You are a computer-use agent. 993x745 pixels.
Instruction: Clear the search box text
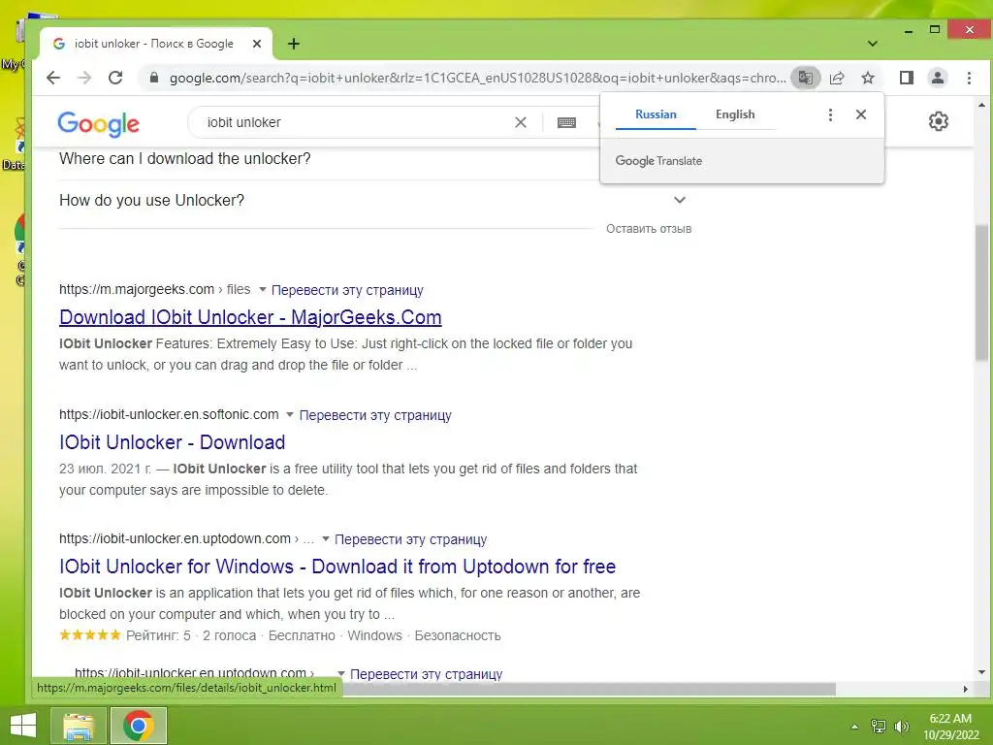pyautogui.click(x=521, y=122)
